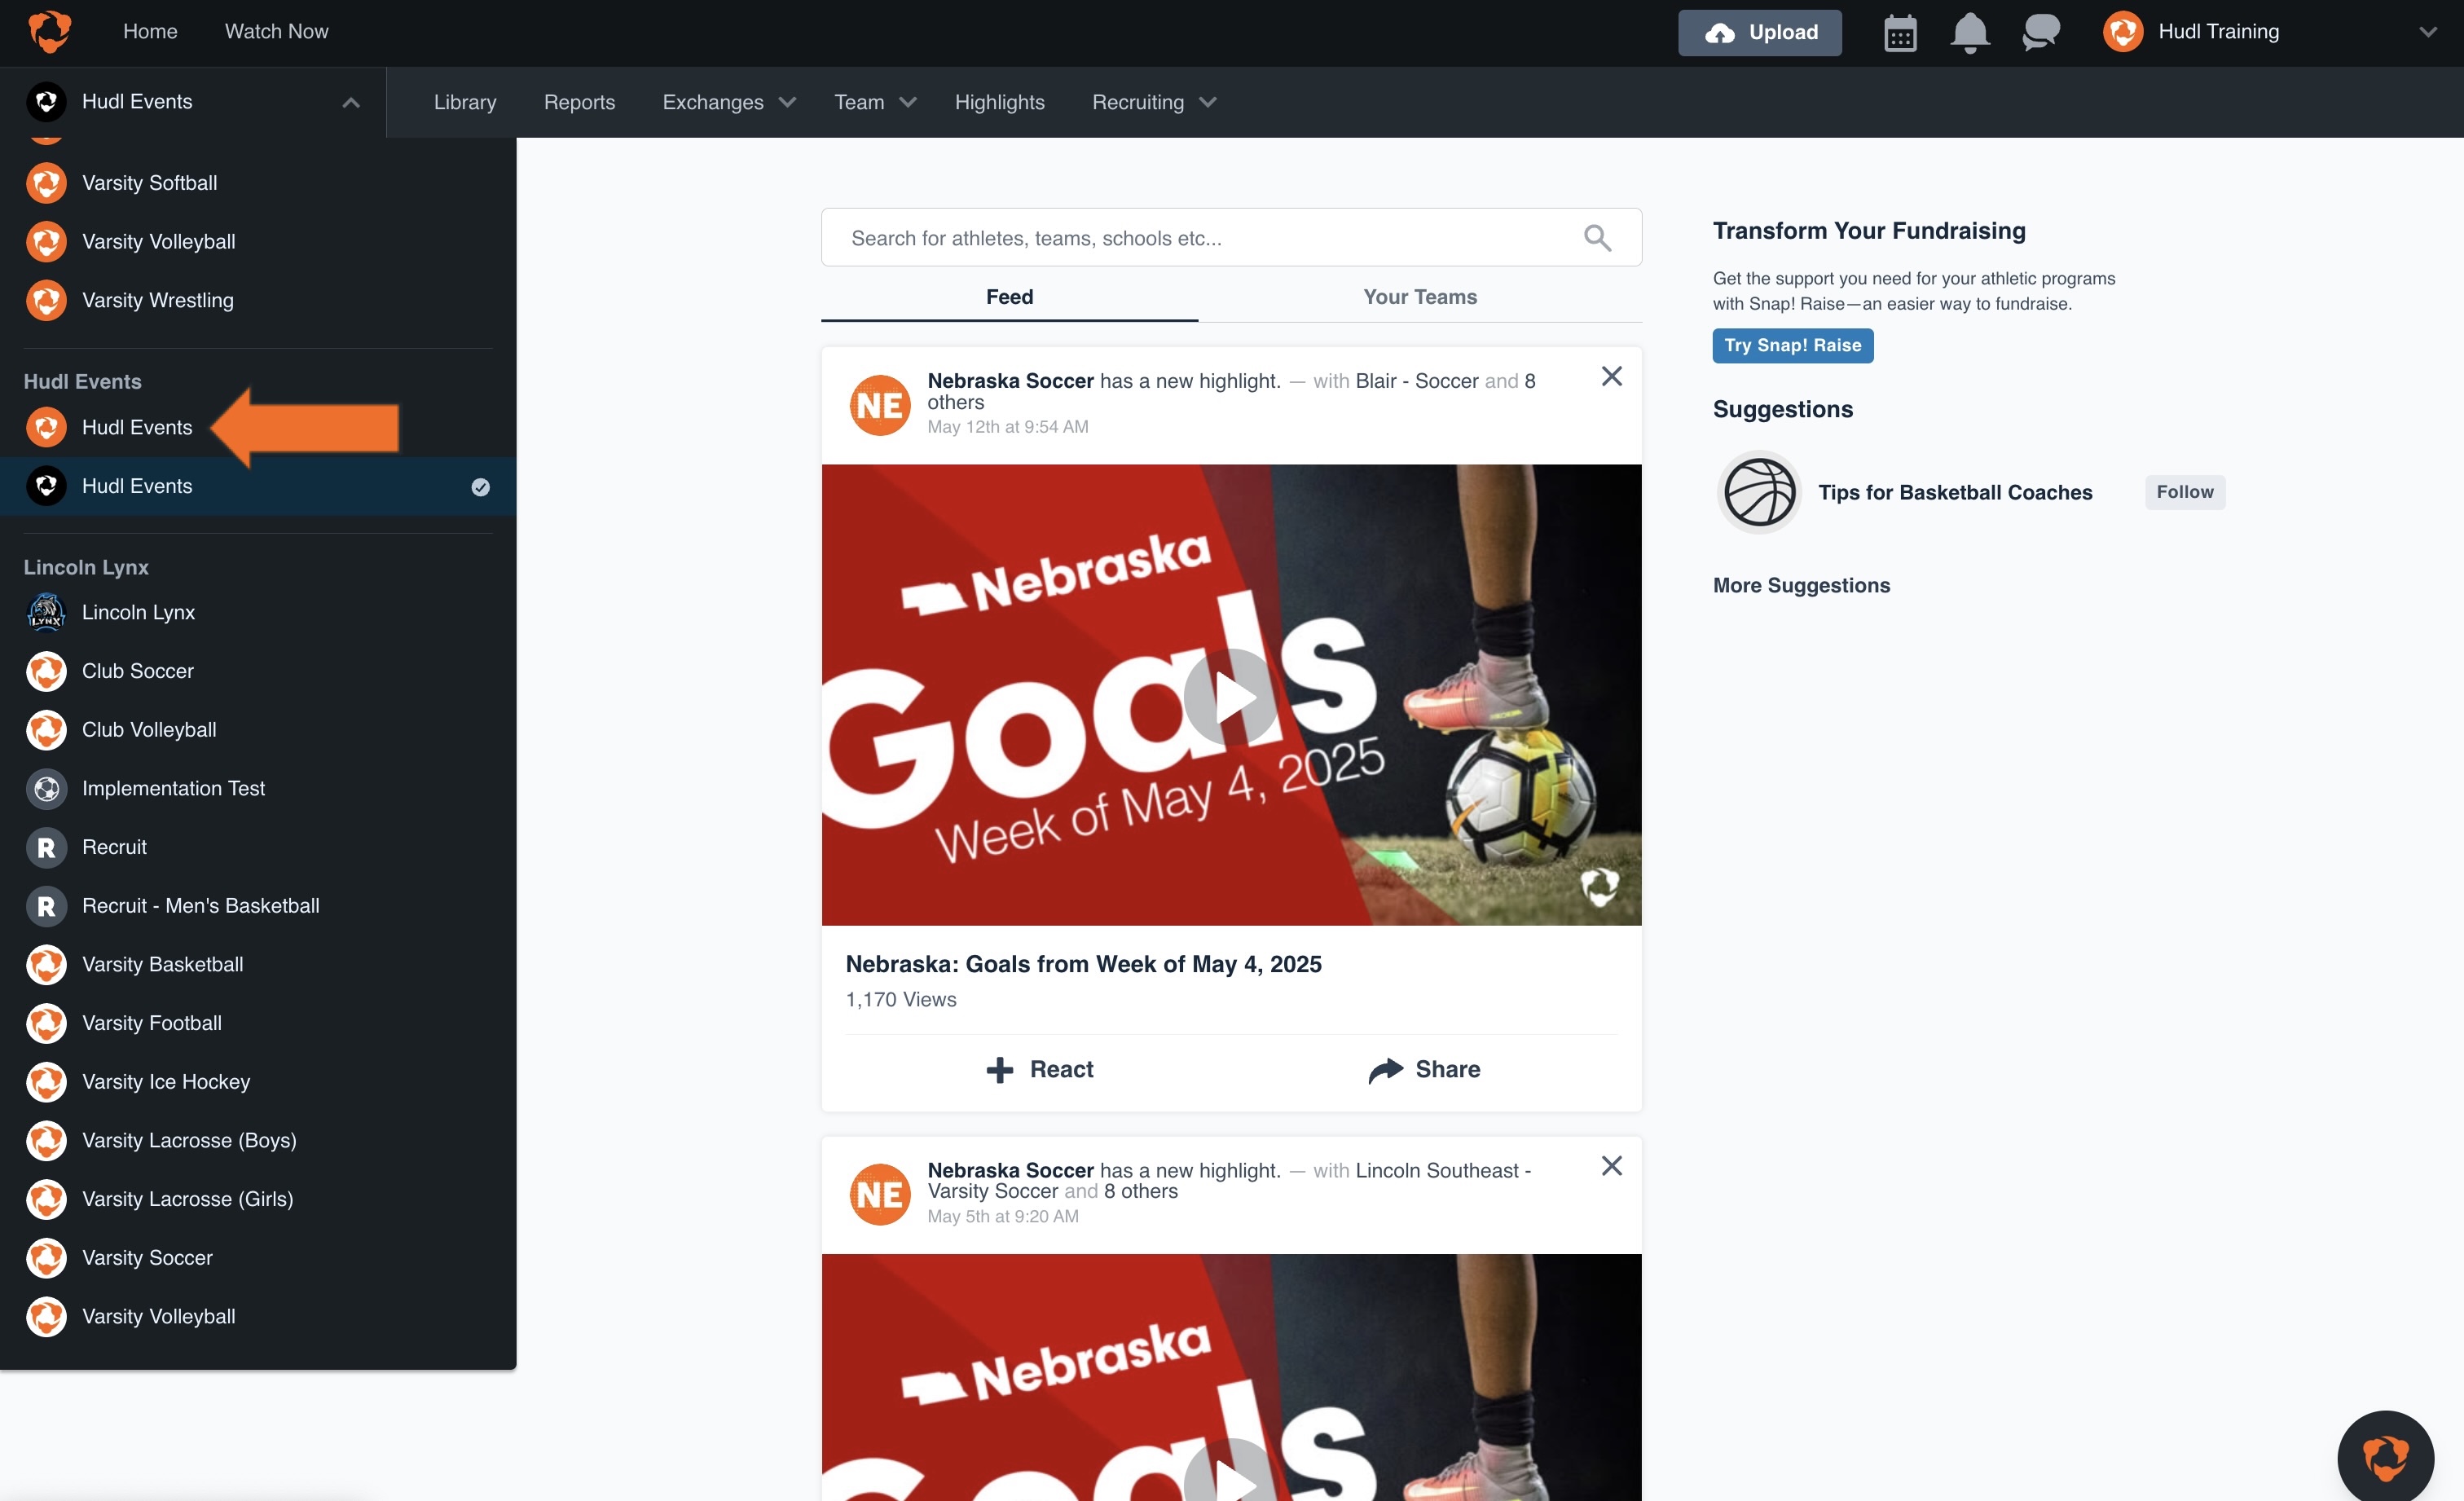
Task: Select Club Soccer team
Action: [258, 672]
